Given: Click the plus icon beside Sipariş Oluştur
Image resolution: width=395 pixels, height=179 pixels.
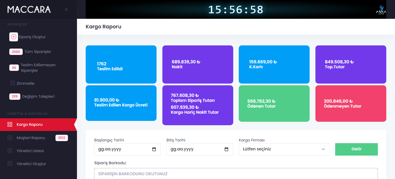Looking at the screenshot, I should point(14,37).
